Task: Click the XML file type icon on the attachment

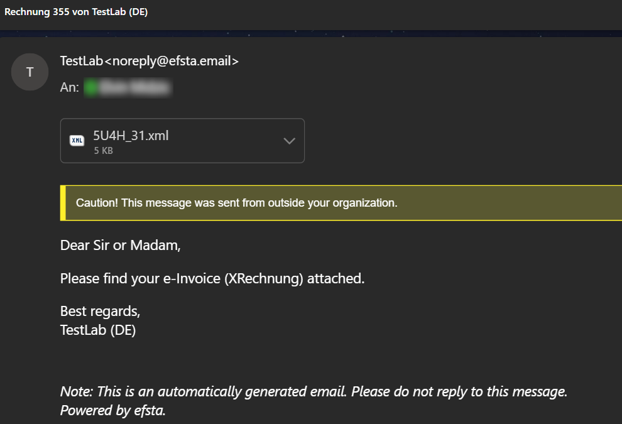Action: (x=77, y=140)
